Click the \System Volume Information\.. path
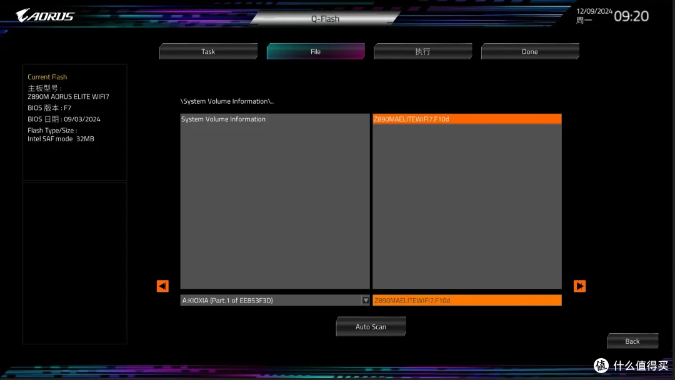Viewport: 675px width, 380px height. tap(227, 101)
